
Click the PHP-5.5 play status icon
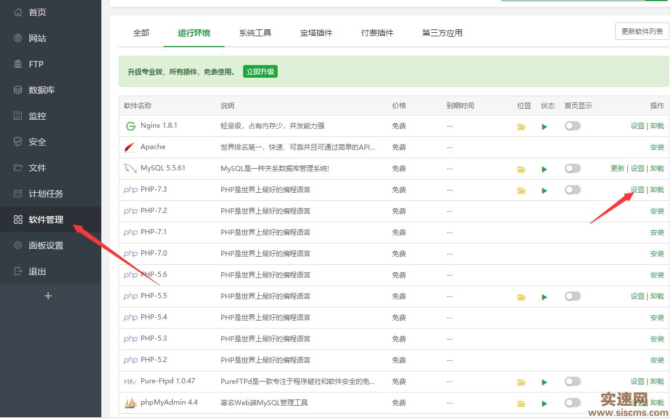click(544, 297)
